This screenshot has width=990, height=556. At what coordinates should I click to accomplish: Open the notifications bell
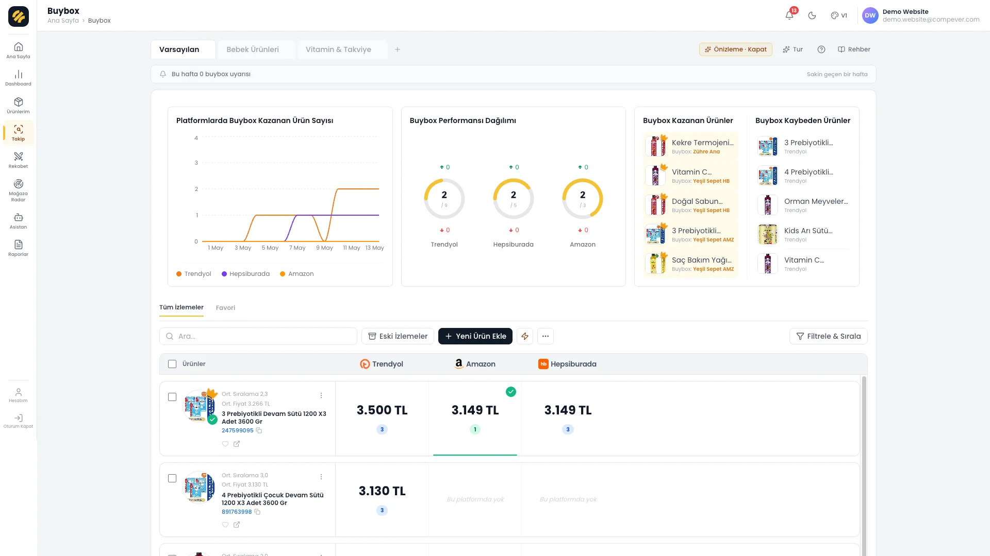(789, 15)
